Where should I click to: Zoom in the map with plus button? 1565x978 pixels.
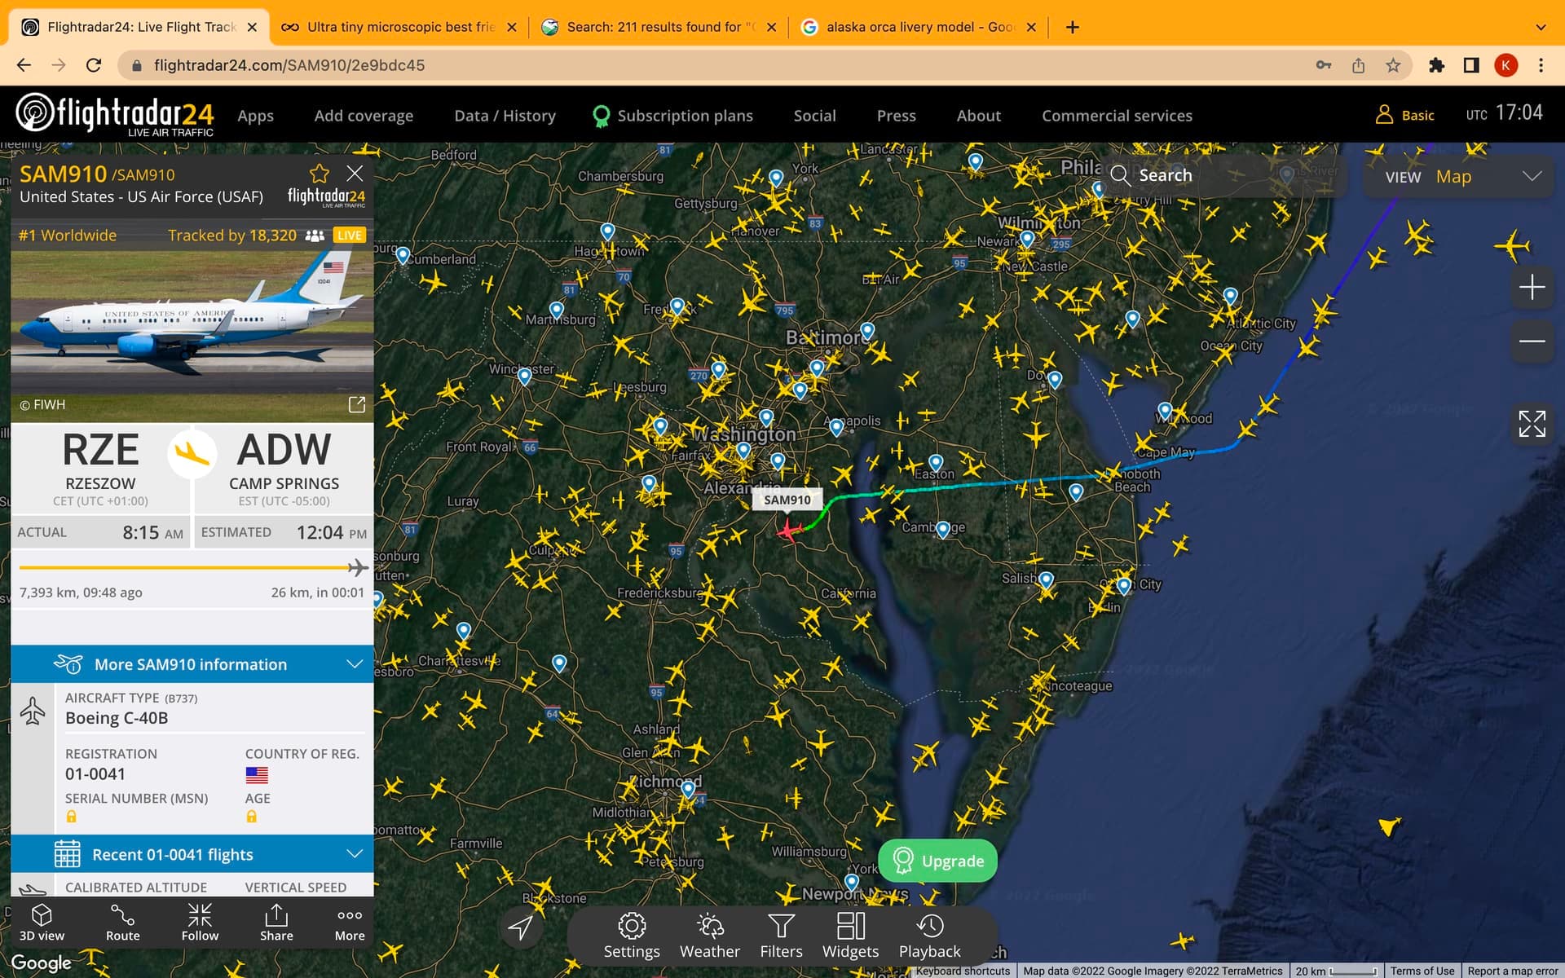tap(1532, 287)
